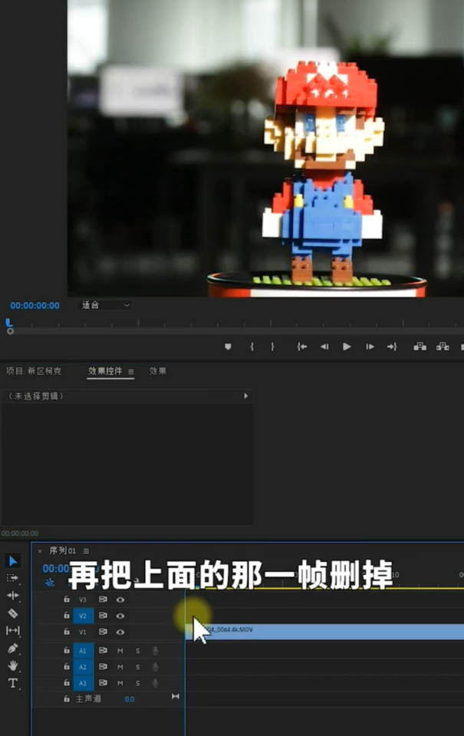Image resolution: width=464 pixels, height=736 pixels.
Task: Select the 序列01 timeline tab
Action: click(x=62, y=550)
